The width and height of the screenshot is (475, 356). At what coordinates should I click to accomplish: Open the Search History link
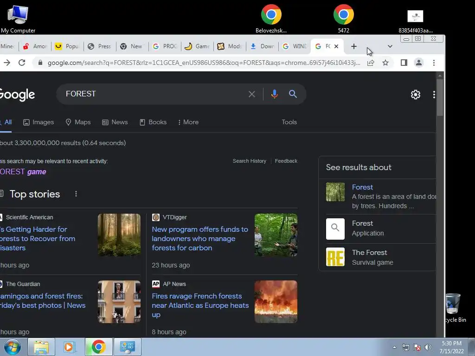249,161
